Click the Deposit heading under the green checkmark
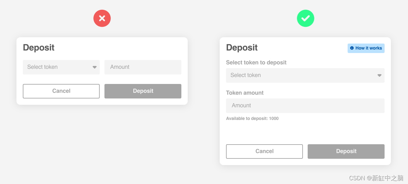Image resolution: width=408 pixels, height=184 pixels. pos(242,48)
